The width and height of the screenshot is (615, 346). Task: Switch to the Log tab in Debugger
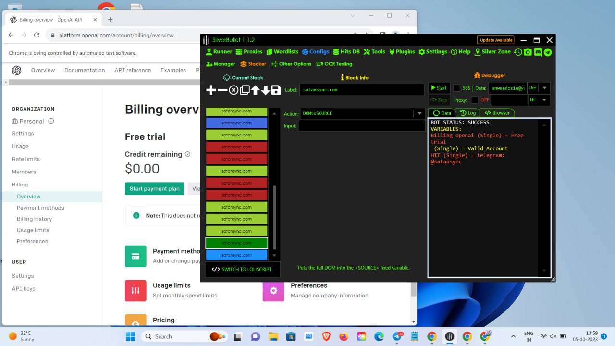(x=467, y=113)
